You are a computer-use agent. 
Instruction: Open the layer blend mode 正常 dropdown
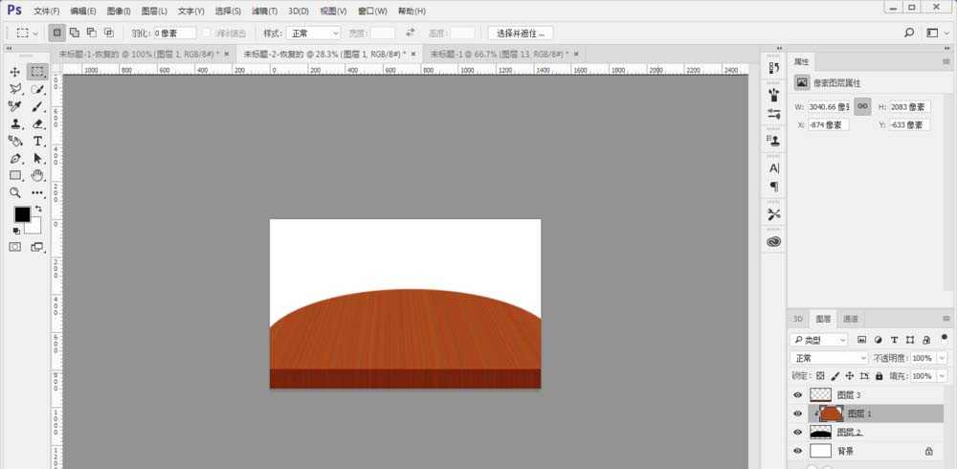(x=829, y=358)
